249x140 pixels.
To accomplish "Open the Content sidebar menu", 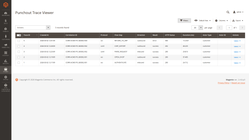I will point(6,54).
